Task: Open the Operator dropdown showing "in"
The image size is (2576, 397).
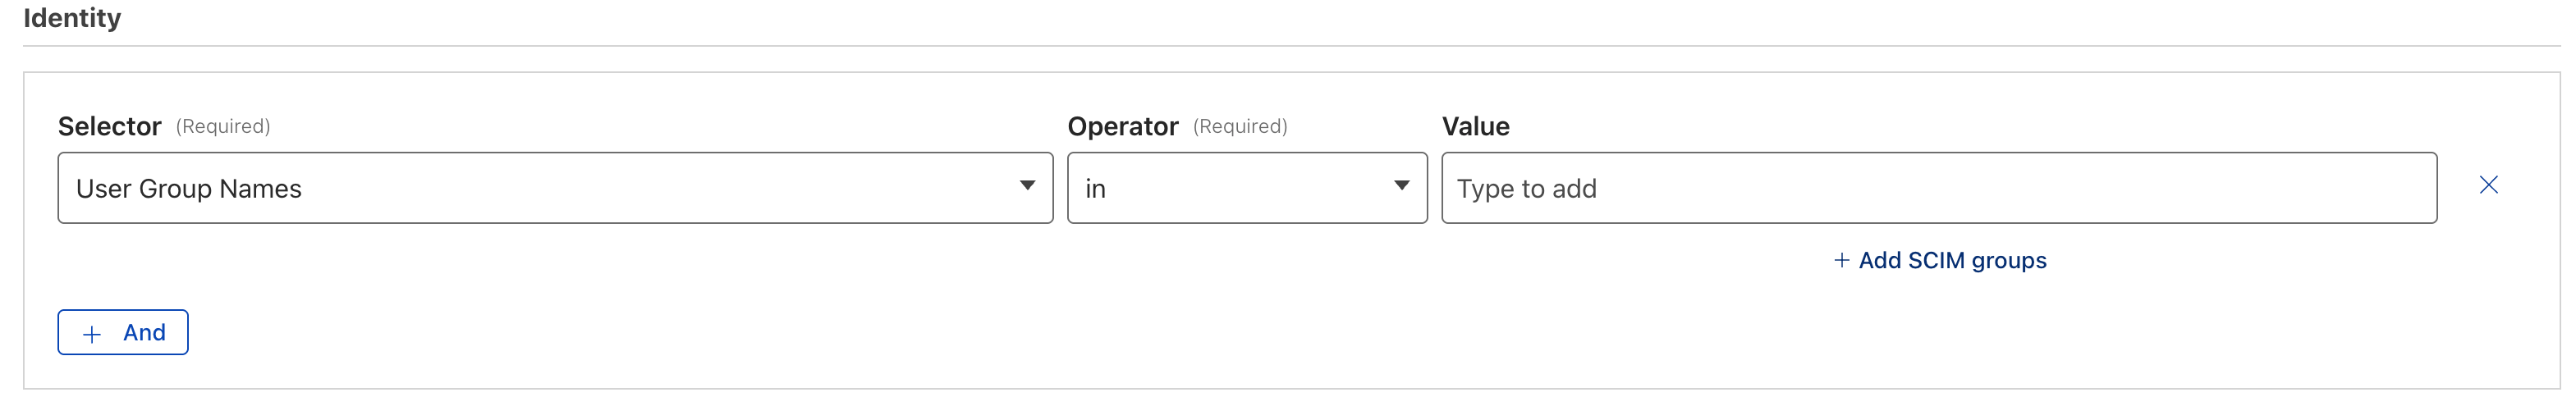Action: coord(1246,188)
